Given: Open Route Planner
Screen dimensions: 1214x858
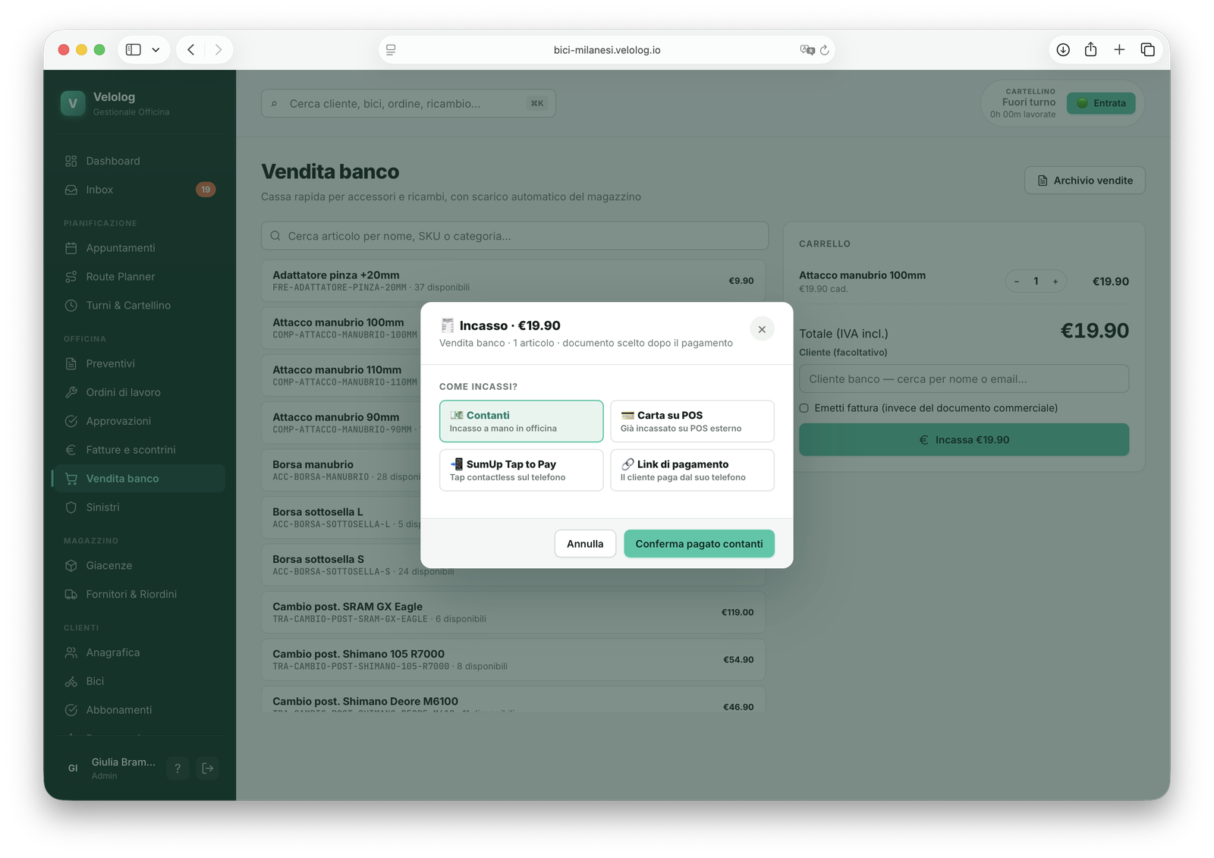Looking at the screenshot, I should point(139,277).
